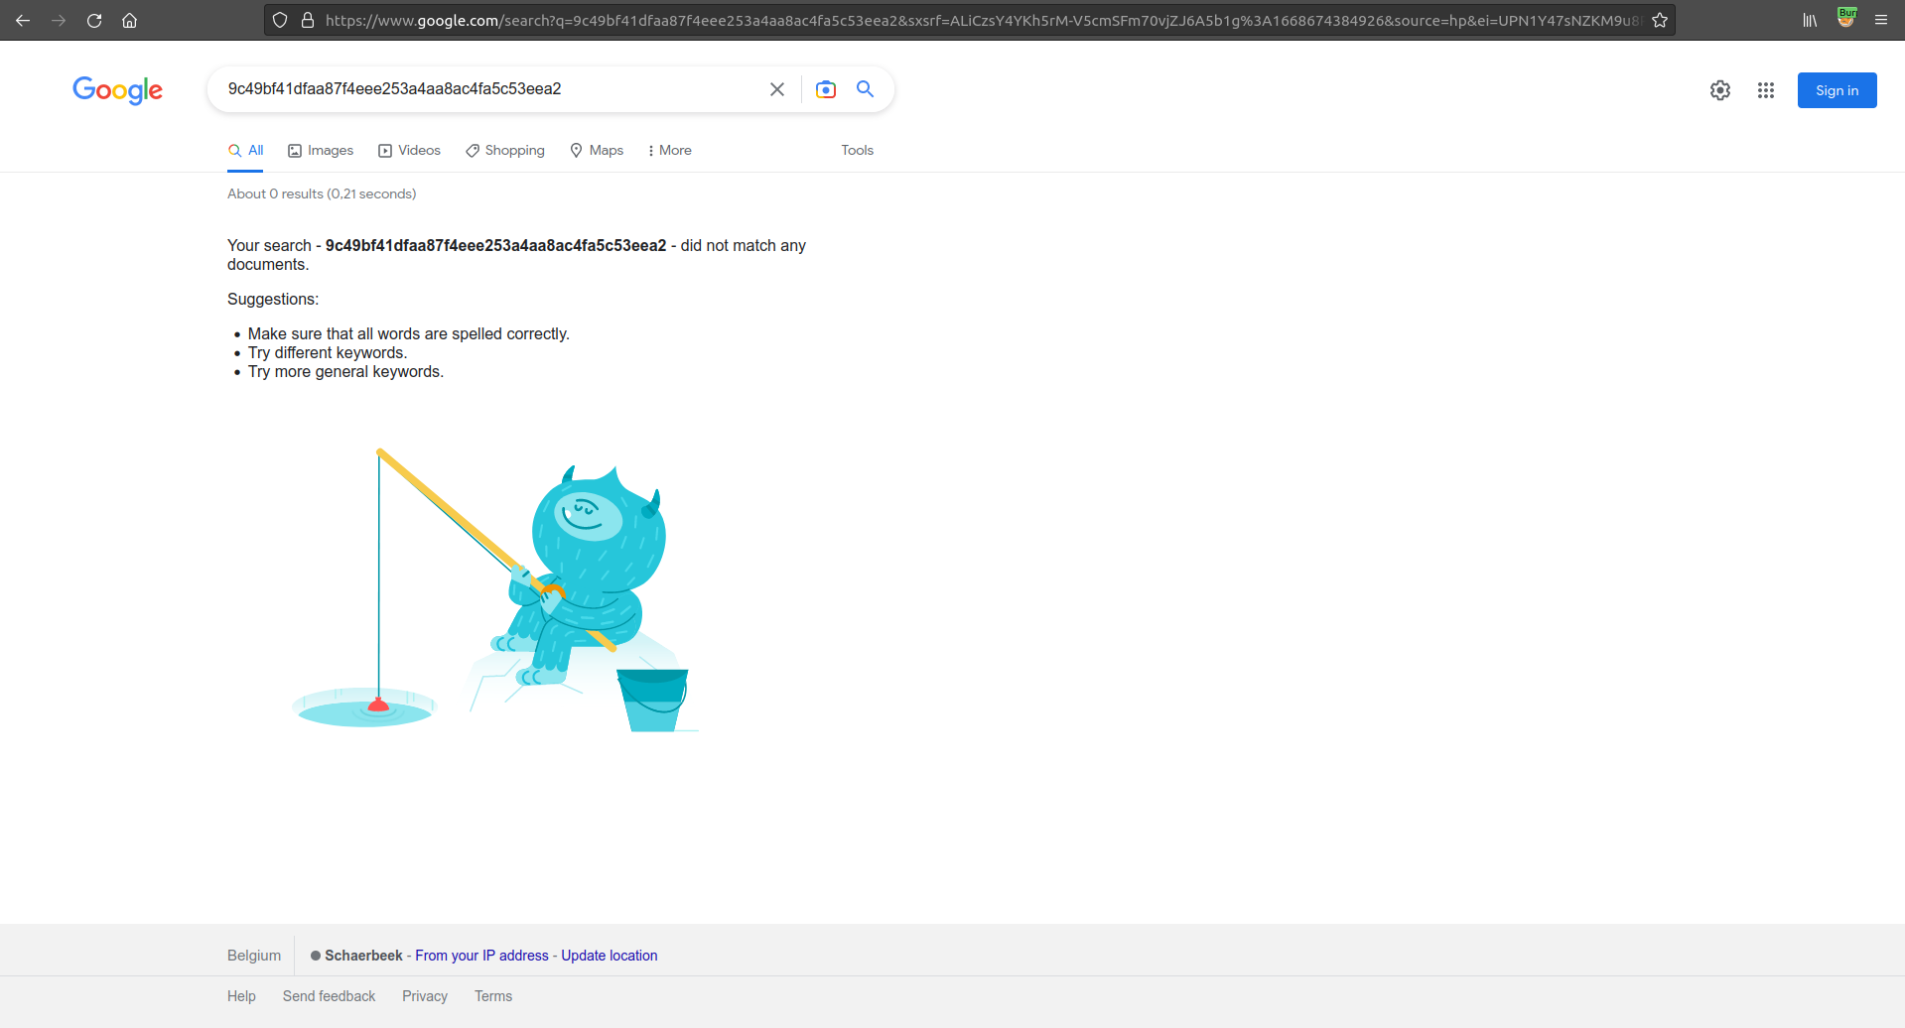Open tracking protection shield in address bar
Viewport: 1905px width, 1028px height.
[x=280, y=20]
